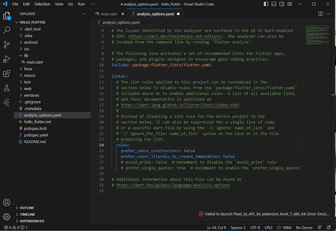336x231 pixels.
Task: Open the Testing flask icon
Action: (7, 88)
